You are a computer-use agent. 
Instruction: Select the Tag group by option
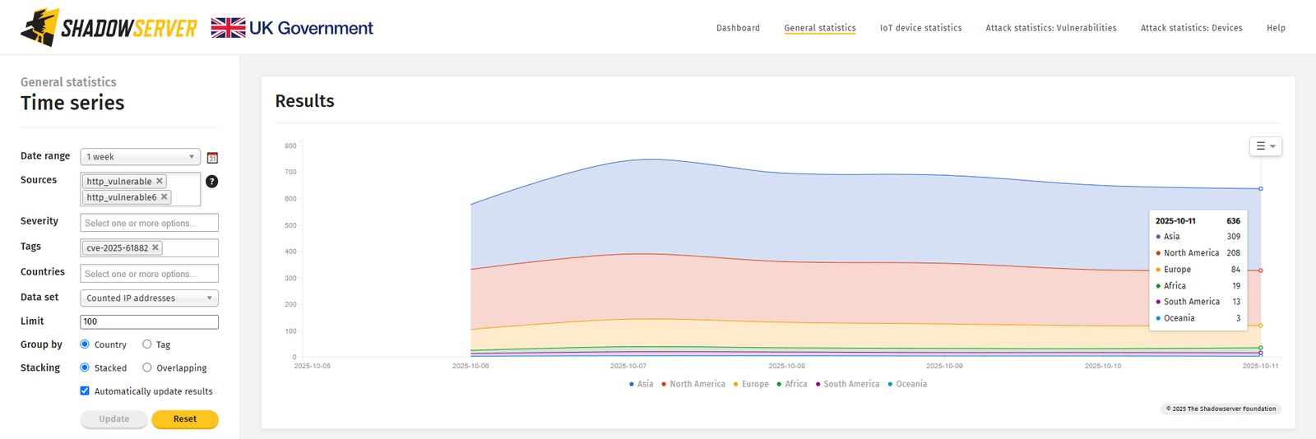tap(147, 344)
